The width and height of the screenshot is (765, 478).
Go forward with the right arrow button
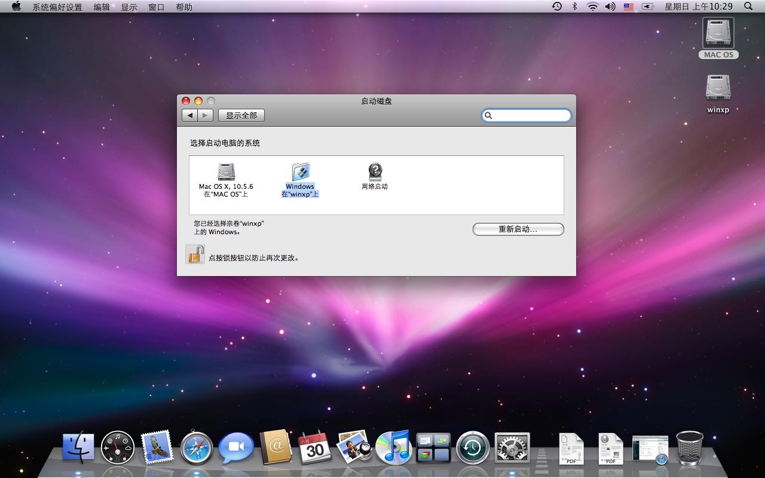point(205,115)
